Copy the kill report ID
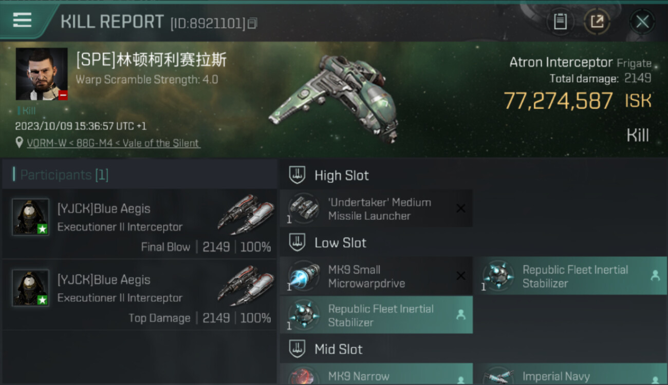Screen dimensions: 668x385 click(x=252, y=23)
